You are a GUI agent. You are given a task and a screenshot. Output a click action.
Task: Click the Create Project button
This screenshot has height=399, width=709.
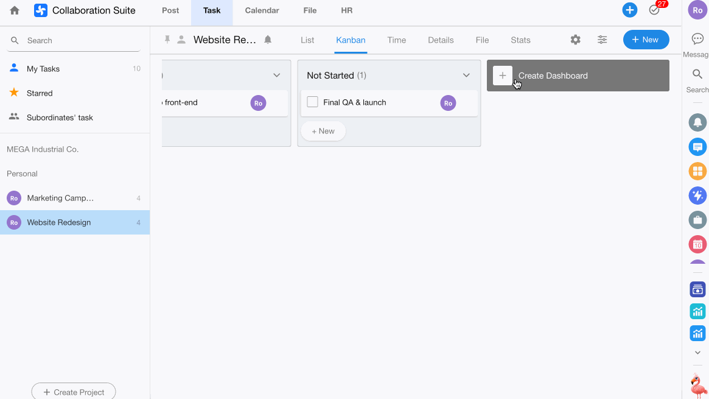[74, 392]
